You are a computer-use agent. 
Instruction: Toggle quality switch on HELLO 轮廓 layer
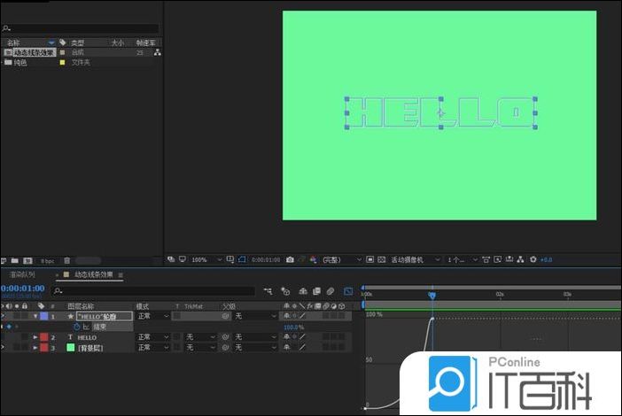tap(303, 316)
